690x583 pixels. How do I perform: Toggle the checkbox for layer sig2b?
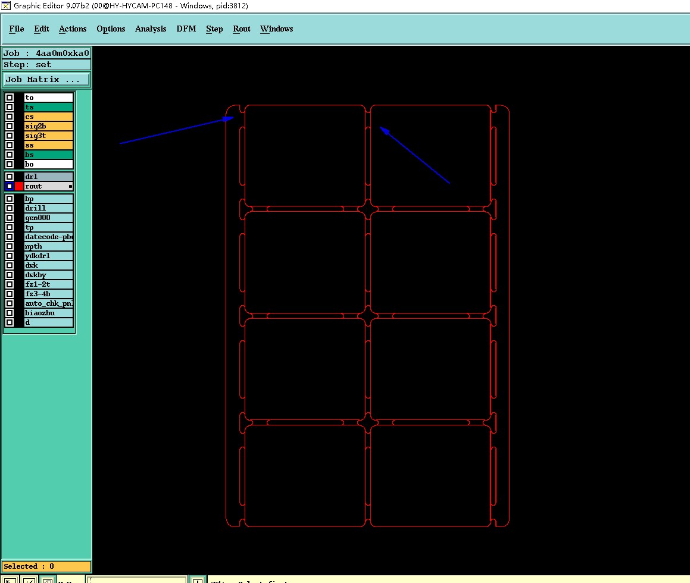10,126
